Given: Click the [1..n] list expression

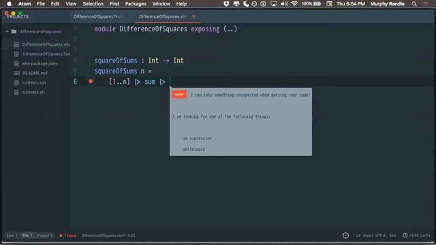Looking at the screenshot, I should pyautogui.click(x=119, y=82).
